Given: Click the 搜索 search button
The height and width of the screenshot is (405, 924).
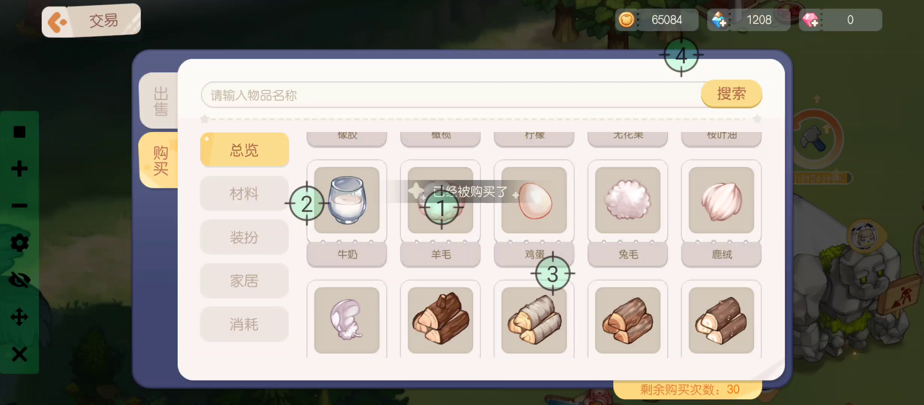Looking at the screenshot, I should (731, 94).
